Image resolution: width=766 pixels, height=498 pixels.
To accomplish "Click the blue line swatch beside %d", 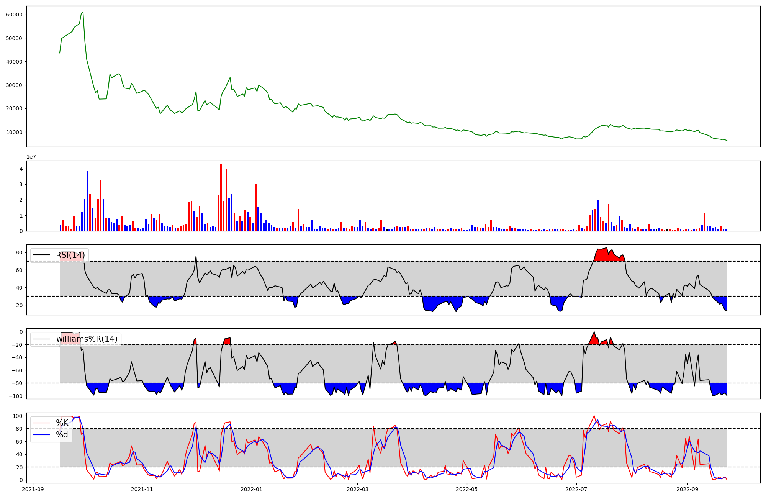I will tap(42, 435).
